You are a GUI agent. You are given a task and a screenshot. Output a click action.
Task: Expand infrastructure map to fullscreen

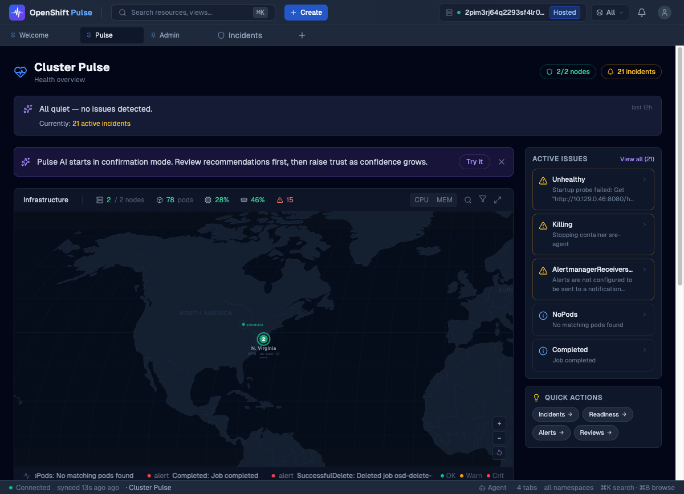[x=498, y=200]
